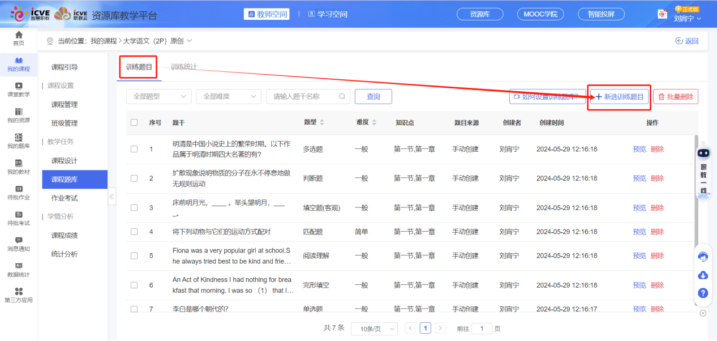Open 我的资源 icon in sidebar
Image resolution: width=717 pixels, height=341 pixels.
pyautogui.click(x=19, y=115)
